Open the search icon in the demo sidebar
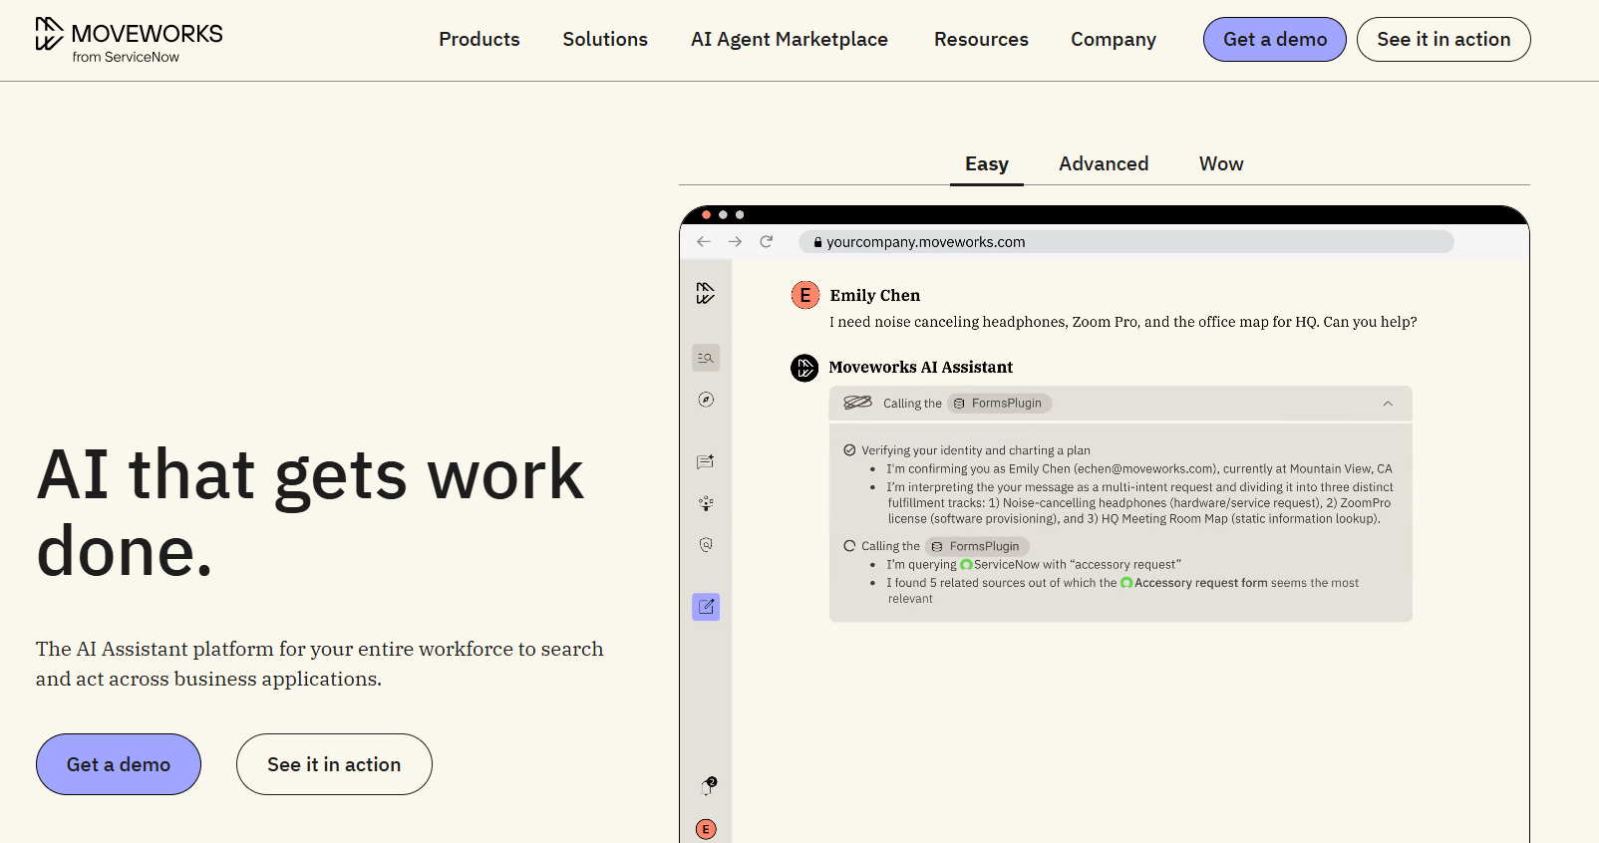The height and width of the screenshot is (843, 1599). [706, 358]
